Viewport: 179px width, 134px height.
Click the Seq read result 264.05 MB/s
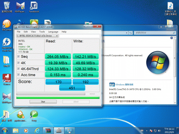tap(58, 56)
